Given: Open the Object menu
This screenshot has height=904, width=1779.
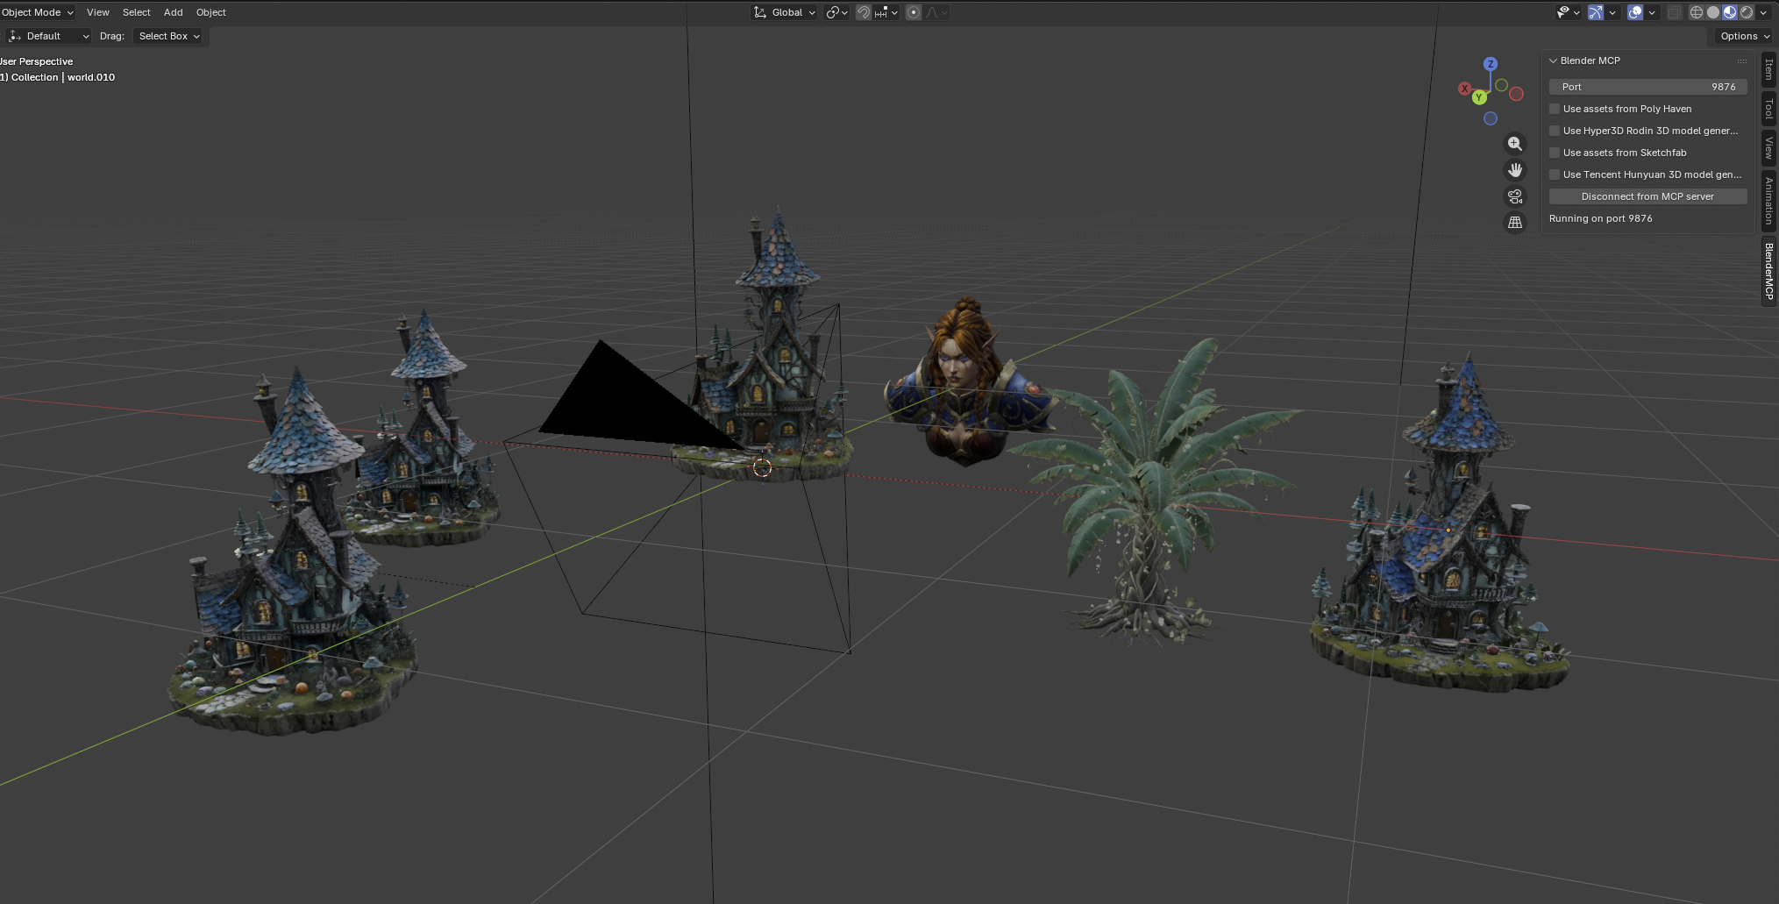Looking at the screenshot, I should 210,12.
